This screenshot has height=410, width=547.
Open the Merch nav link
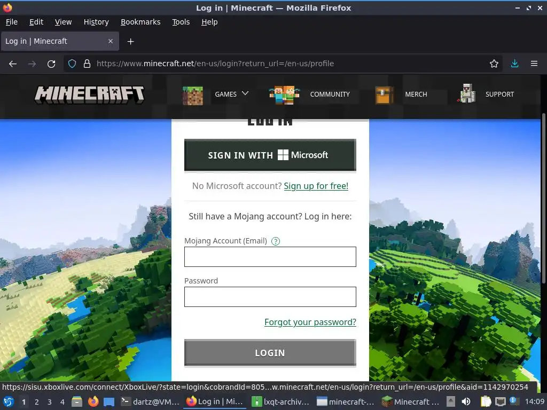(x=416, y=94)
